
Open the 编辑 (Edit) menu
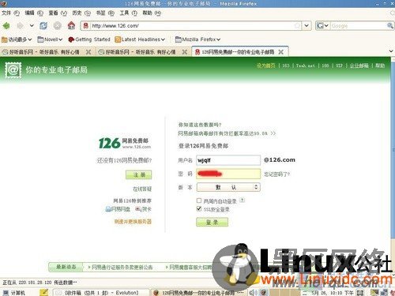tap(34, 13)
